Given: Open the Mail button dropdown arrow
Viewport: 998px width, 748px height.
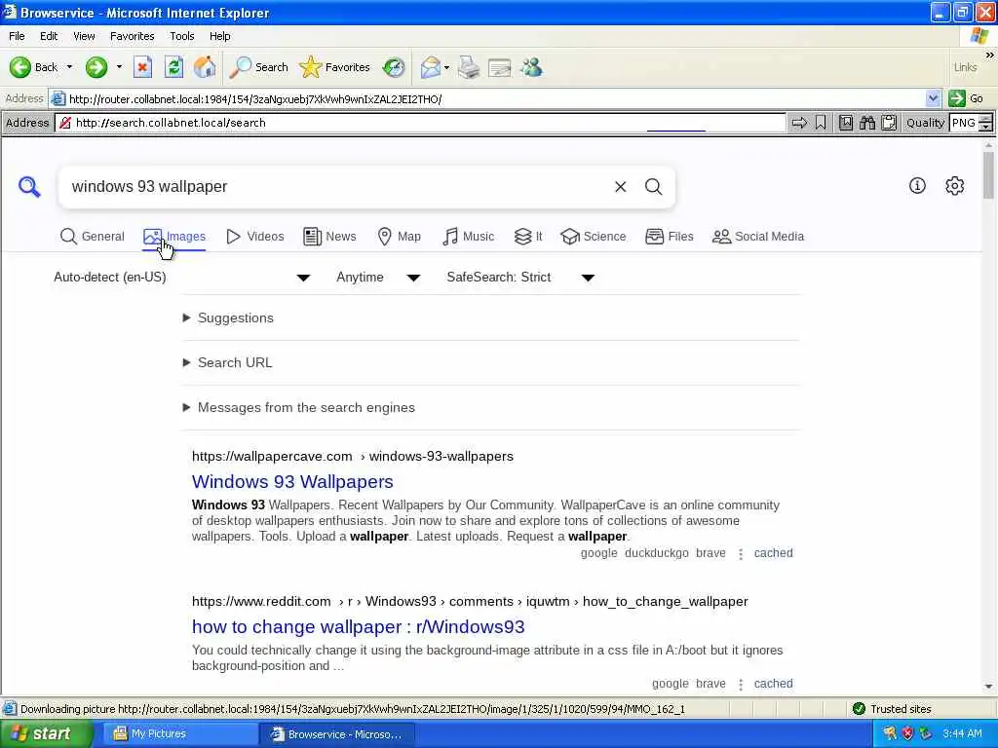Looking at the screenshot, I should pos(446,67).
